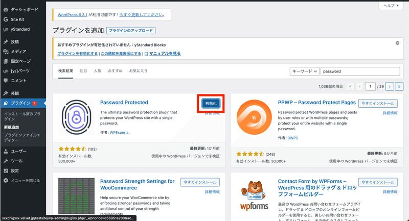This screenshot has height=221, width=409.
Task: Install Contact Form by WPForms
Action: (x=378, y=182)
